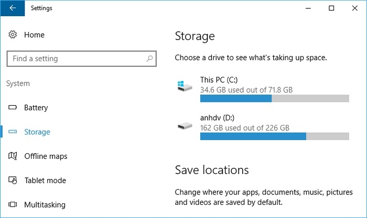Click the search magnifier icon

pyautogui.click(x=150, y=59)
